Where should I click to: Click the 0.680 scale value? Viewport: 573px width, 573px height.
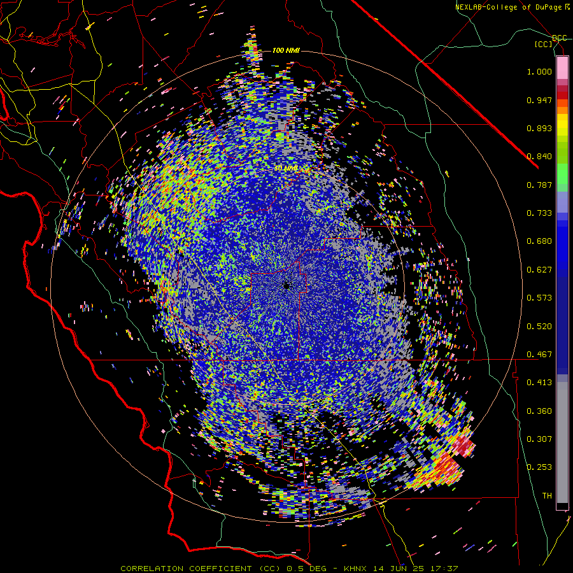(x=539, y=241)
